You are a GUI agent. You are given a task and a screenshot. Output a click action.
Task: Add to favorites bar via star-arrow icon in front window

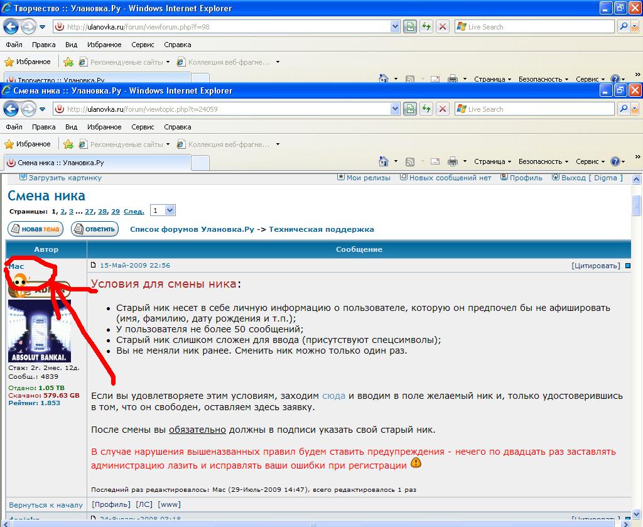pos(68,144)
